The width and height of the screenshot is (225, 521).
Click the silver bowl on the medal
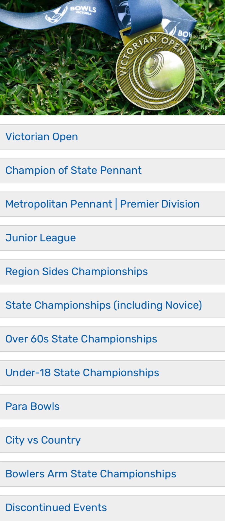click(165, 70)
